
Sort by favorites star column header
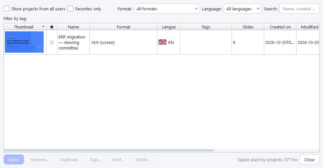coord(52,27)
